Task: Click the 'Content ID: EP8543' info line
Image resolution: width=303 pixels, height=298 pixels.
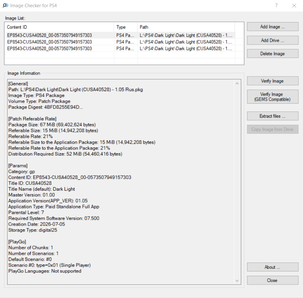Action: [x=70, y=177]
